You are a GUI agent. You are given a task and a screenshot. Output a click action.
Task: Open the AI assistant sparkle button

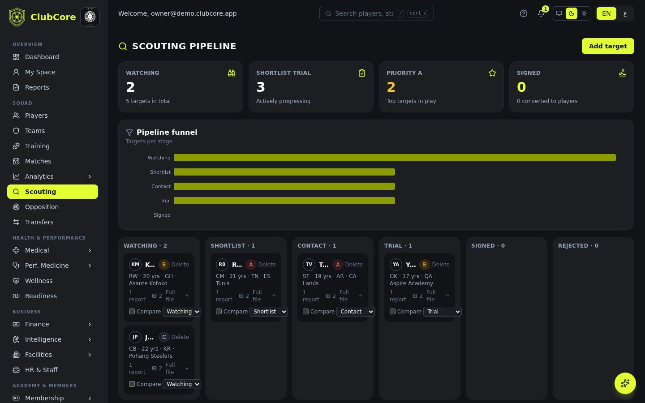(625, 383)
